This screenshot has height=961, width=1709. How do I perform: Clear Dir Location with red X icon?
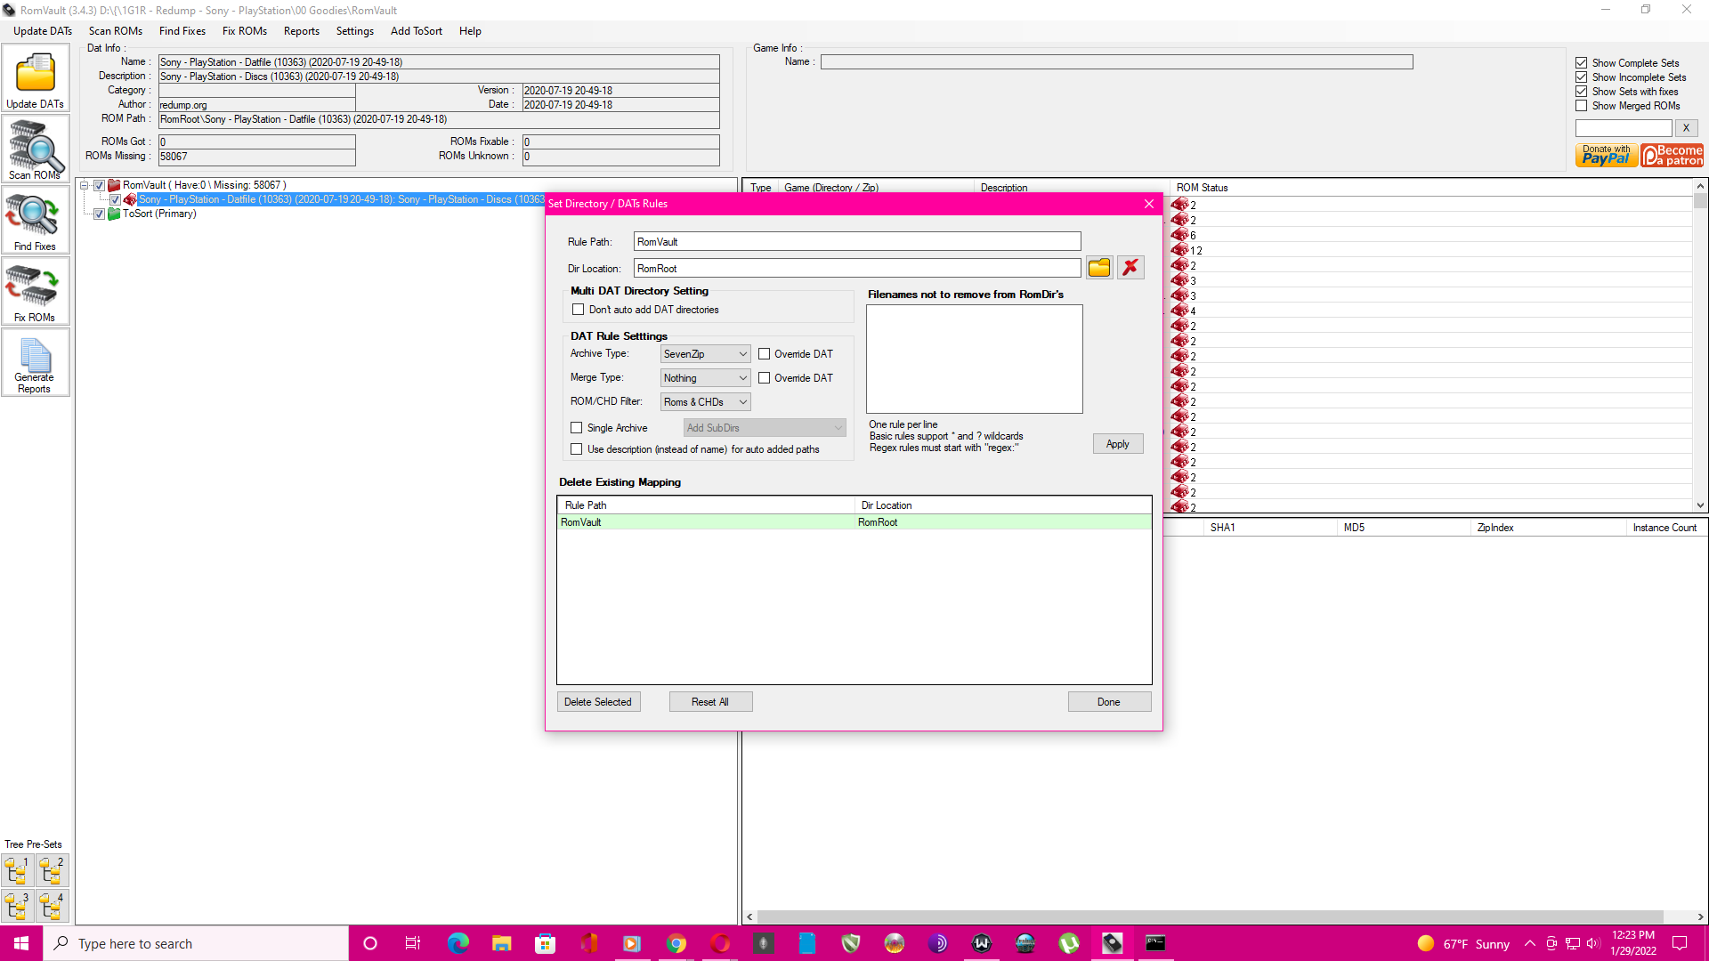[1130, 268]
